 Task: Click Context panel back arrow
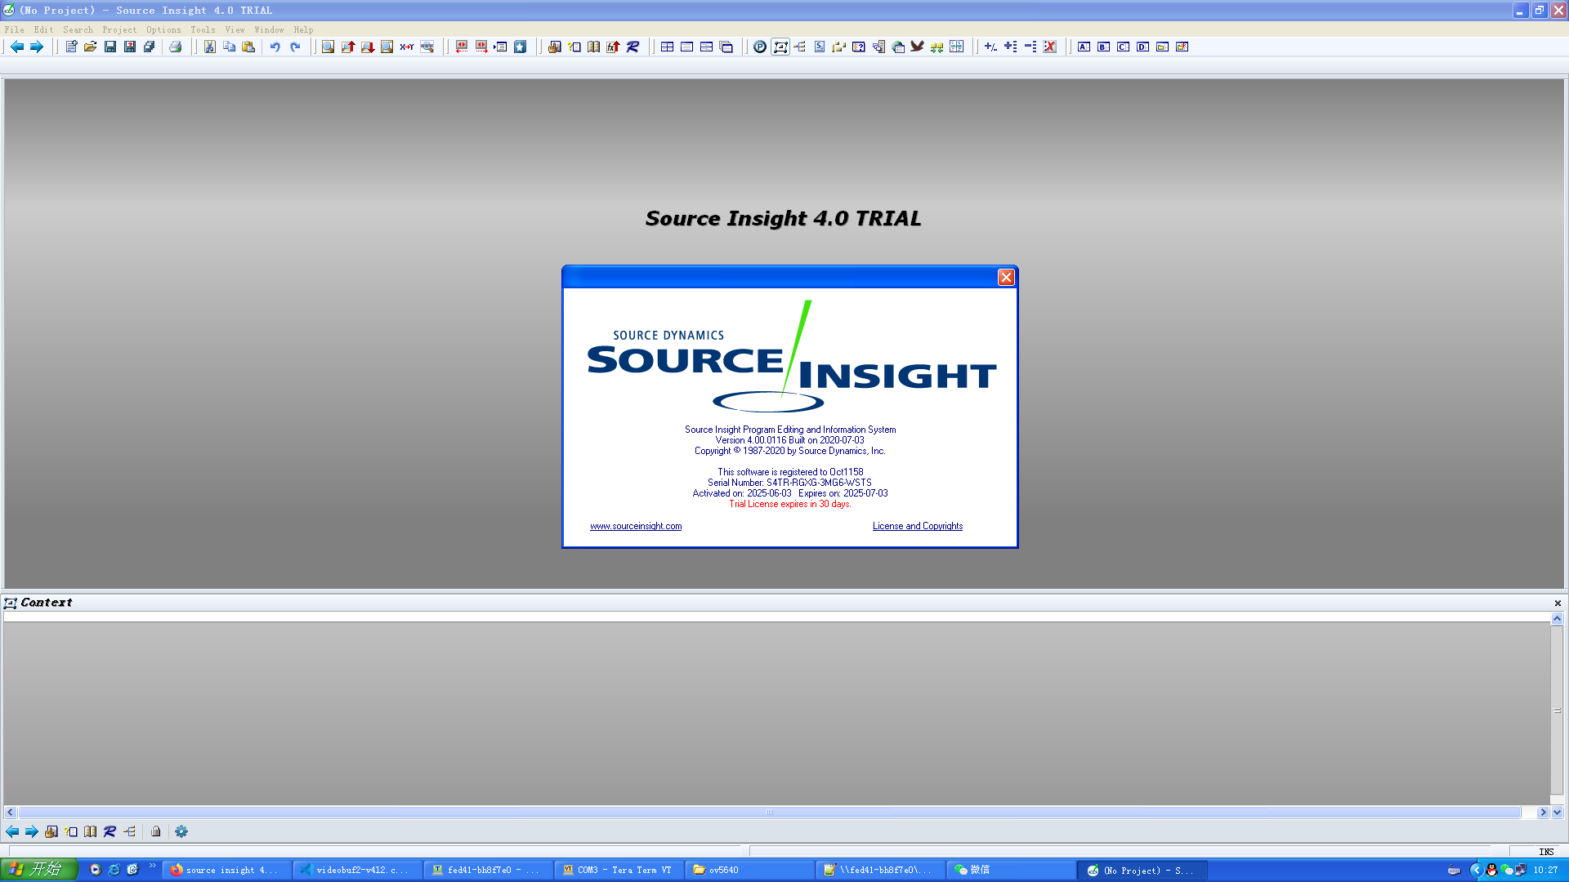point(12,831)
